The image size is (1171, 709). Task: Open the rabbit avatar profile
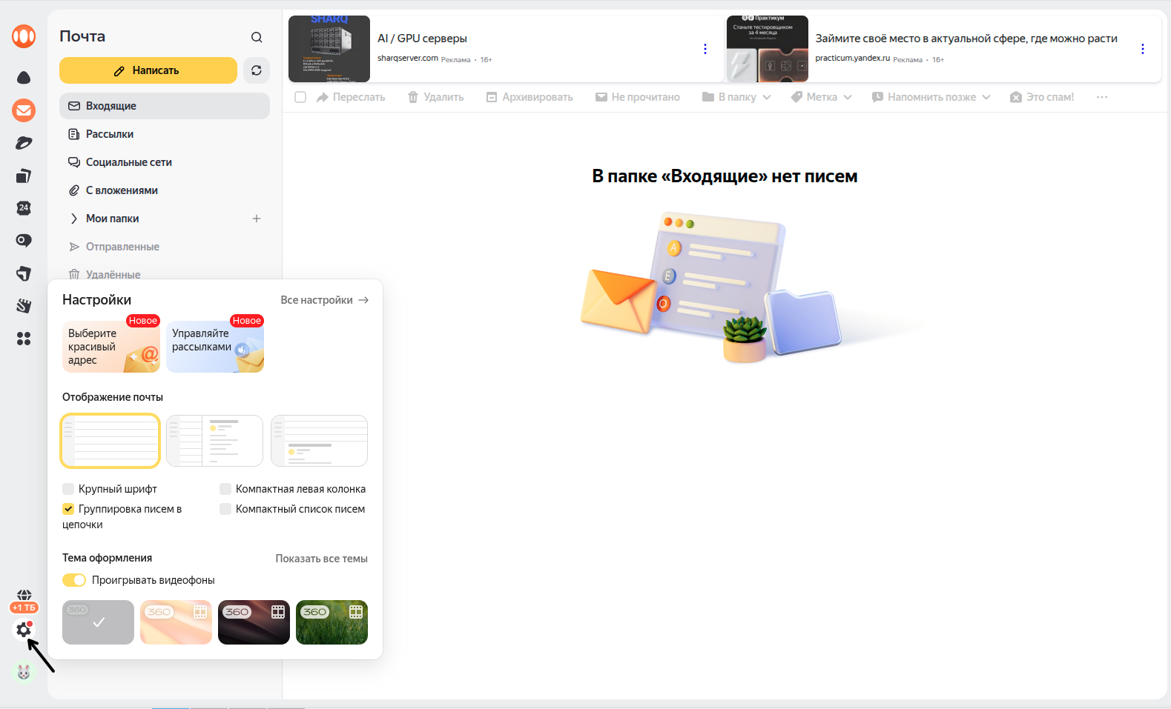[24, 672]
